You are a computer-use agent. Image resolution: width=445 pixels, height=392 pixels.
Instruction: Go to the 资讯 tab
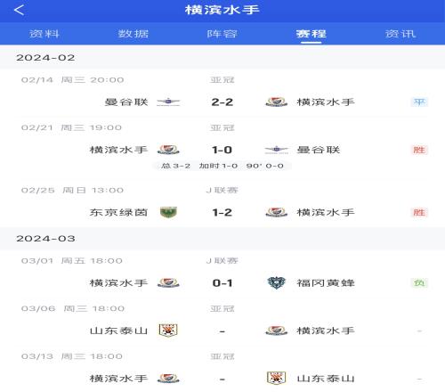coord(400,34)
